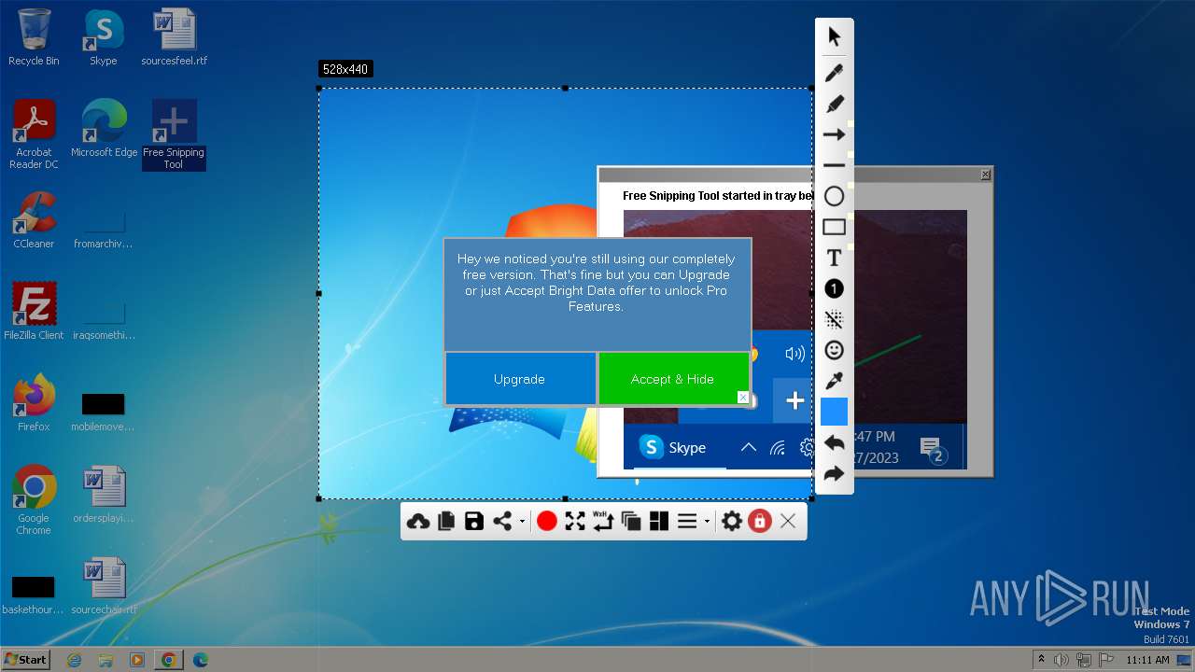The height and width of the screenshot is (672, 1195).
Task: Open sourcechair.rtf document
Action: [104, 587]
